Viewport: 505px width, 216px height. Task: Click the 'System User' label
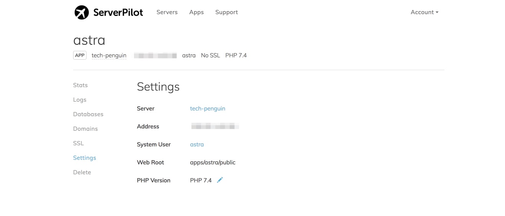coord(154,145)
